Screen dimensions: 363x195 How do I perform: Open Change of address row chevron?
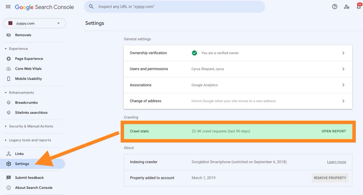pyautogui.click(x=343, y=101)
